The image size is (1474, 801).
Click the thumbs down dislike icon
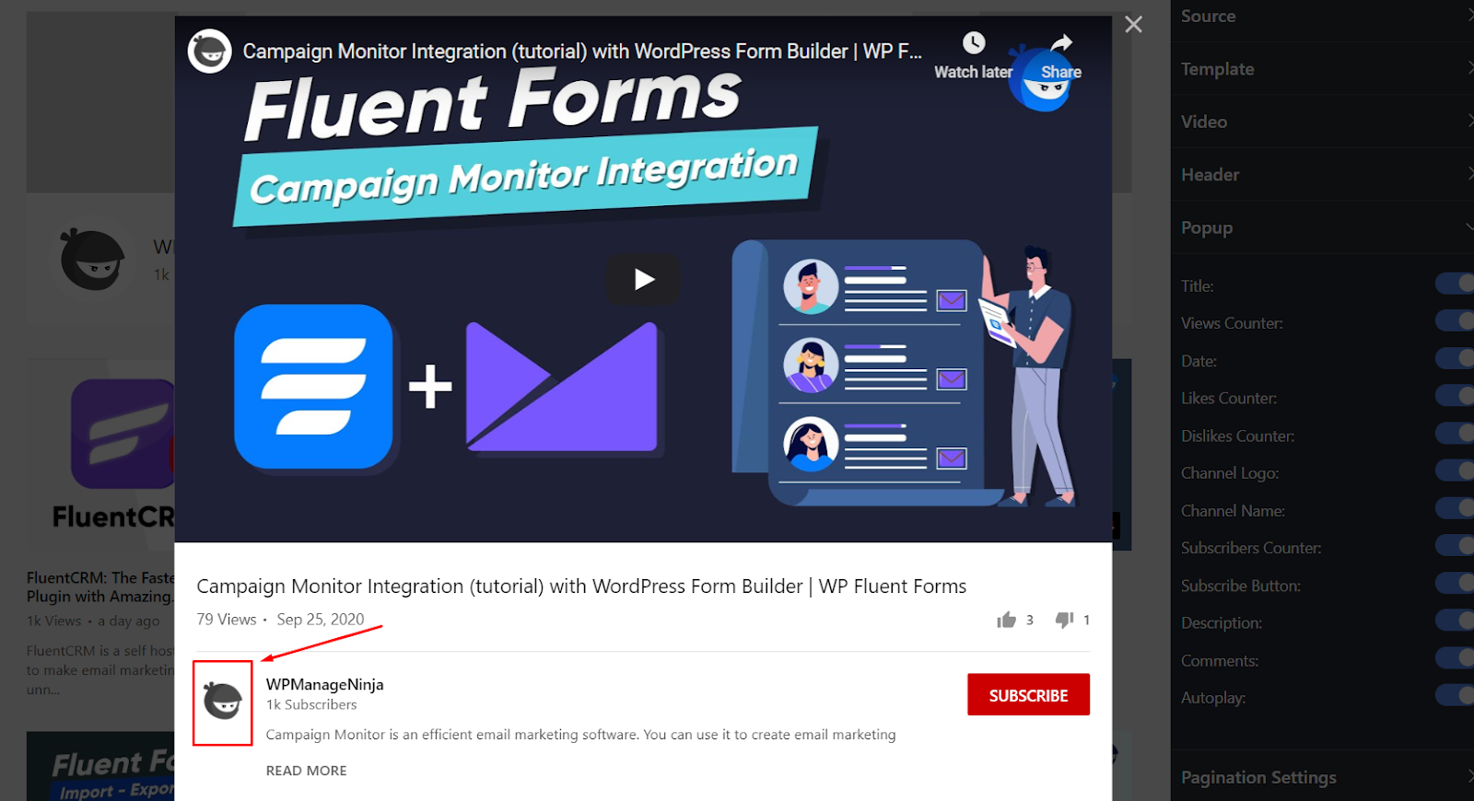pos(1064,620)
